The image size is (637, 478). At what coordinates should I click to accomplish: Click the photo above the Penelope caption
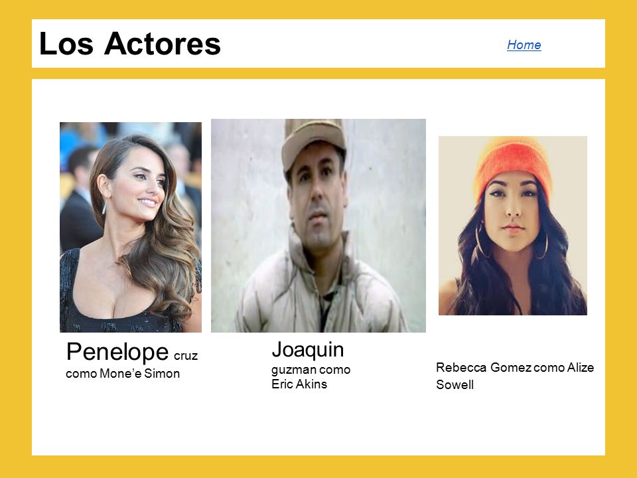click(131, 227)
